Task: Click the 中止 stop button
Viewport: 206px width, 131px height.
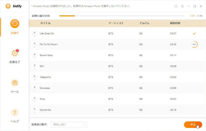Action: click(x=193, y=125)
